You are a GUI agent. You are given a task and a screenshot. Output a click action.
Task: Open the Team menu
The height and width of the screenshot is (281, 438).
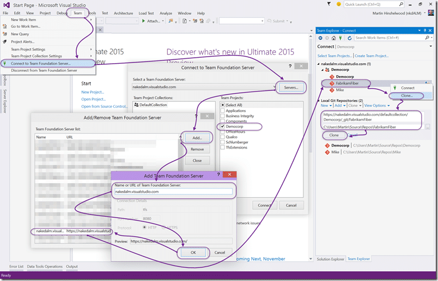click(78, 13)
